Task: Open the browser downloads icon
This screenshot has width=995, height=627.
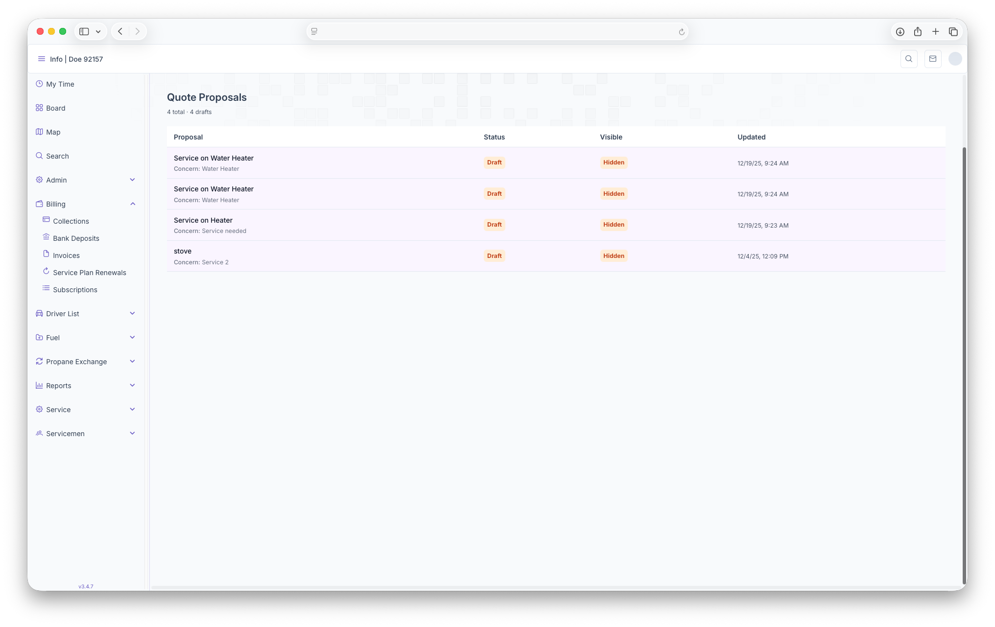Action: (x=900, y=32)
